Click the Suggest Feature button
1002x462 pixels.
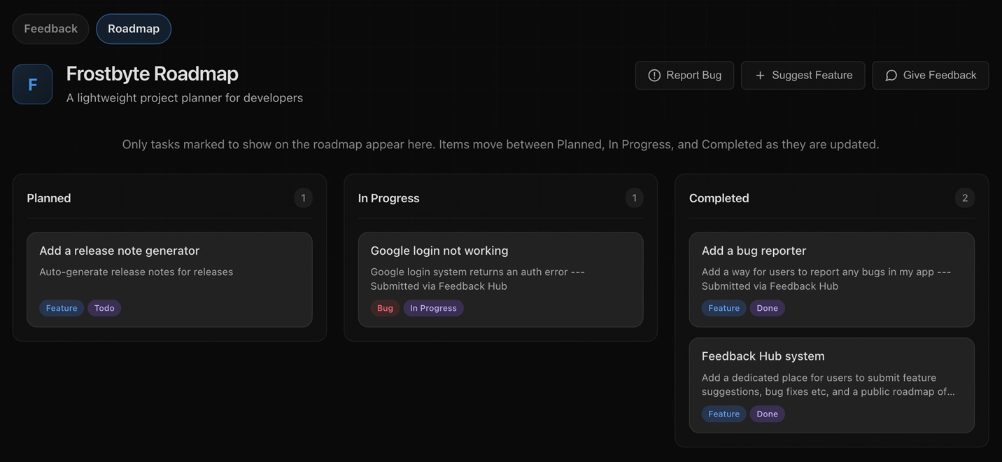point(803,75)
